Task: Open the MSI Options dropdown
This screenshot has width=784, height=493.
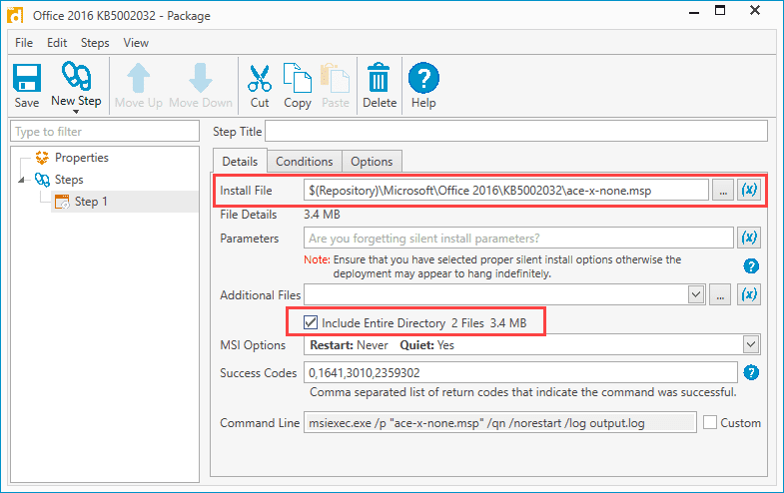Action: pos(750,344)
